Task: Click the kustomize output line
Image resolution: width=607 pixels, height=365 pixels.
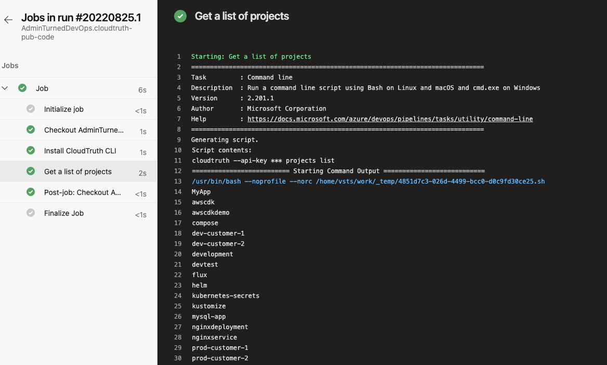Action: (209, 306)
